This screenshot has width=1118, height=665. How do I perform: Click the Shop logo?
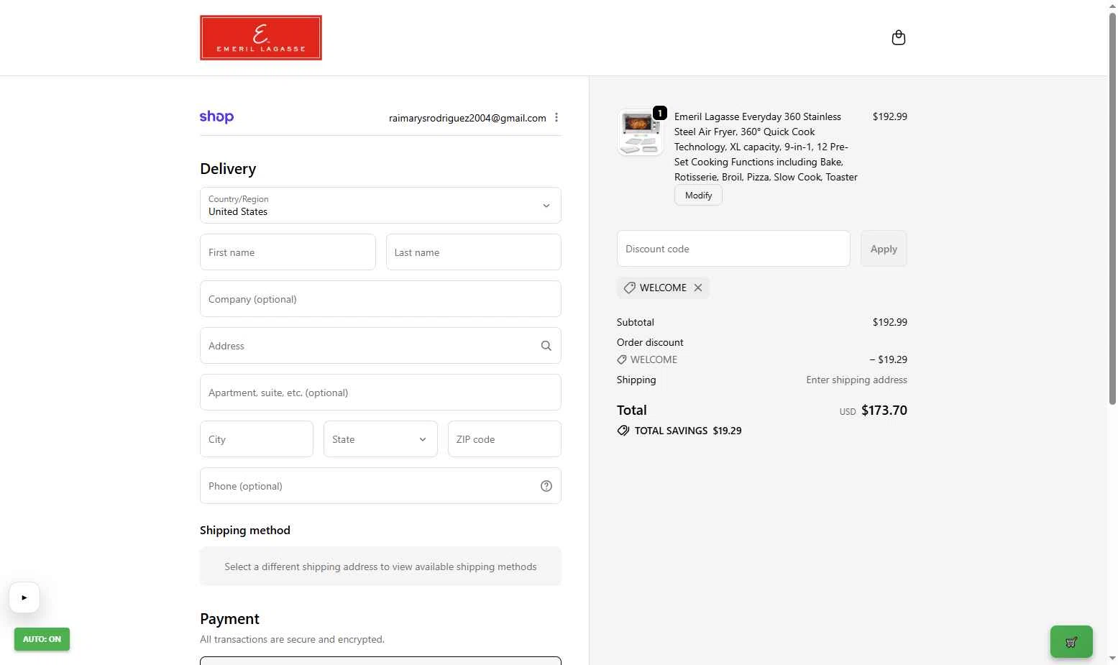[216, 116]
